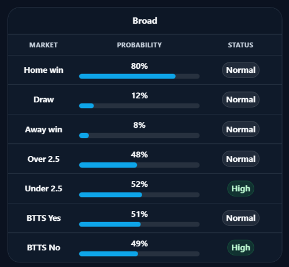Click the High badge for Under 2.5
This screenshot has width=289, height=267.
point(240,188)
